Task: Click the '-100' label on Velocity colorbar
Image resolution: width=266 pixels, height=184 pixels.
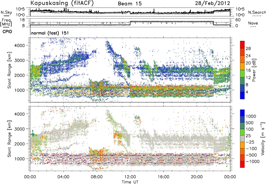Action: pos(251,148)
